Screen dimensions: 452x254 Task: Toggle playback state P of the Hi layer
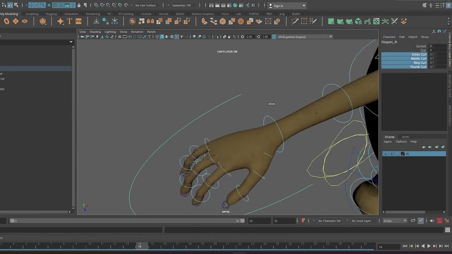click(391, 153)
